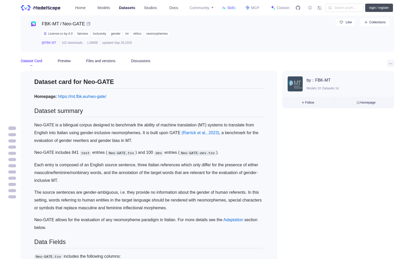Viewport: 415px width, 259px height.
Task: Open the MCP nav item
Action: (252, 8)
